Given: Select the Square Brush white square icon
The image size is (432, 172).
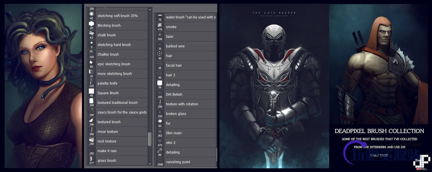Looking at the screenshot, I should [91, 91].
